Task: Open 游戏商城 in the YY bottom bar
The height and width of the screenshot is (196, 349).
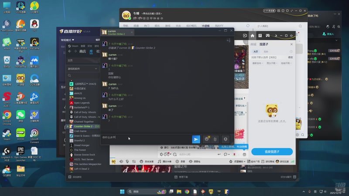Action: click(x=268, y=162)
